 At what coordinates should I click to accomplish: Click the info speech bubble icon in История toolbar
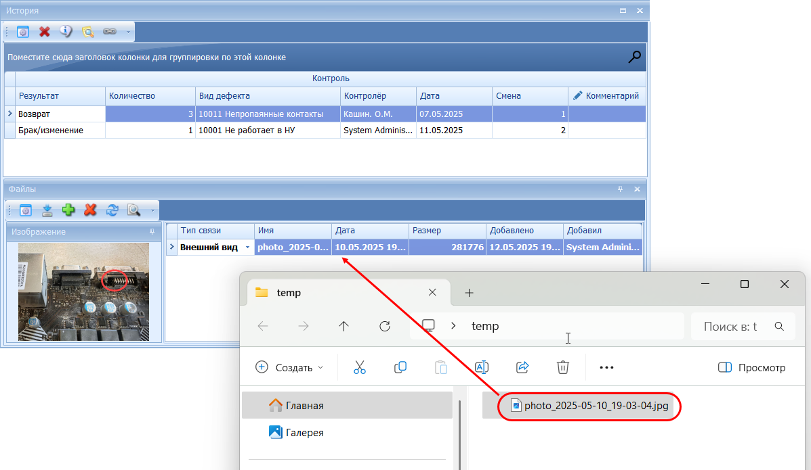point(66,32)
